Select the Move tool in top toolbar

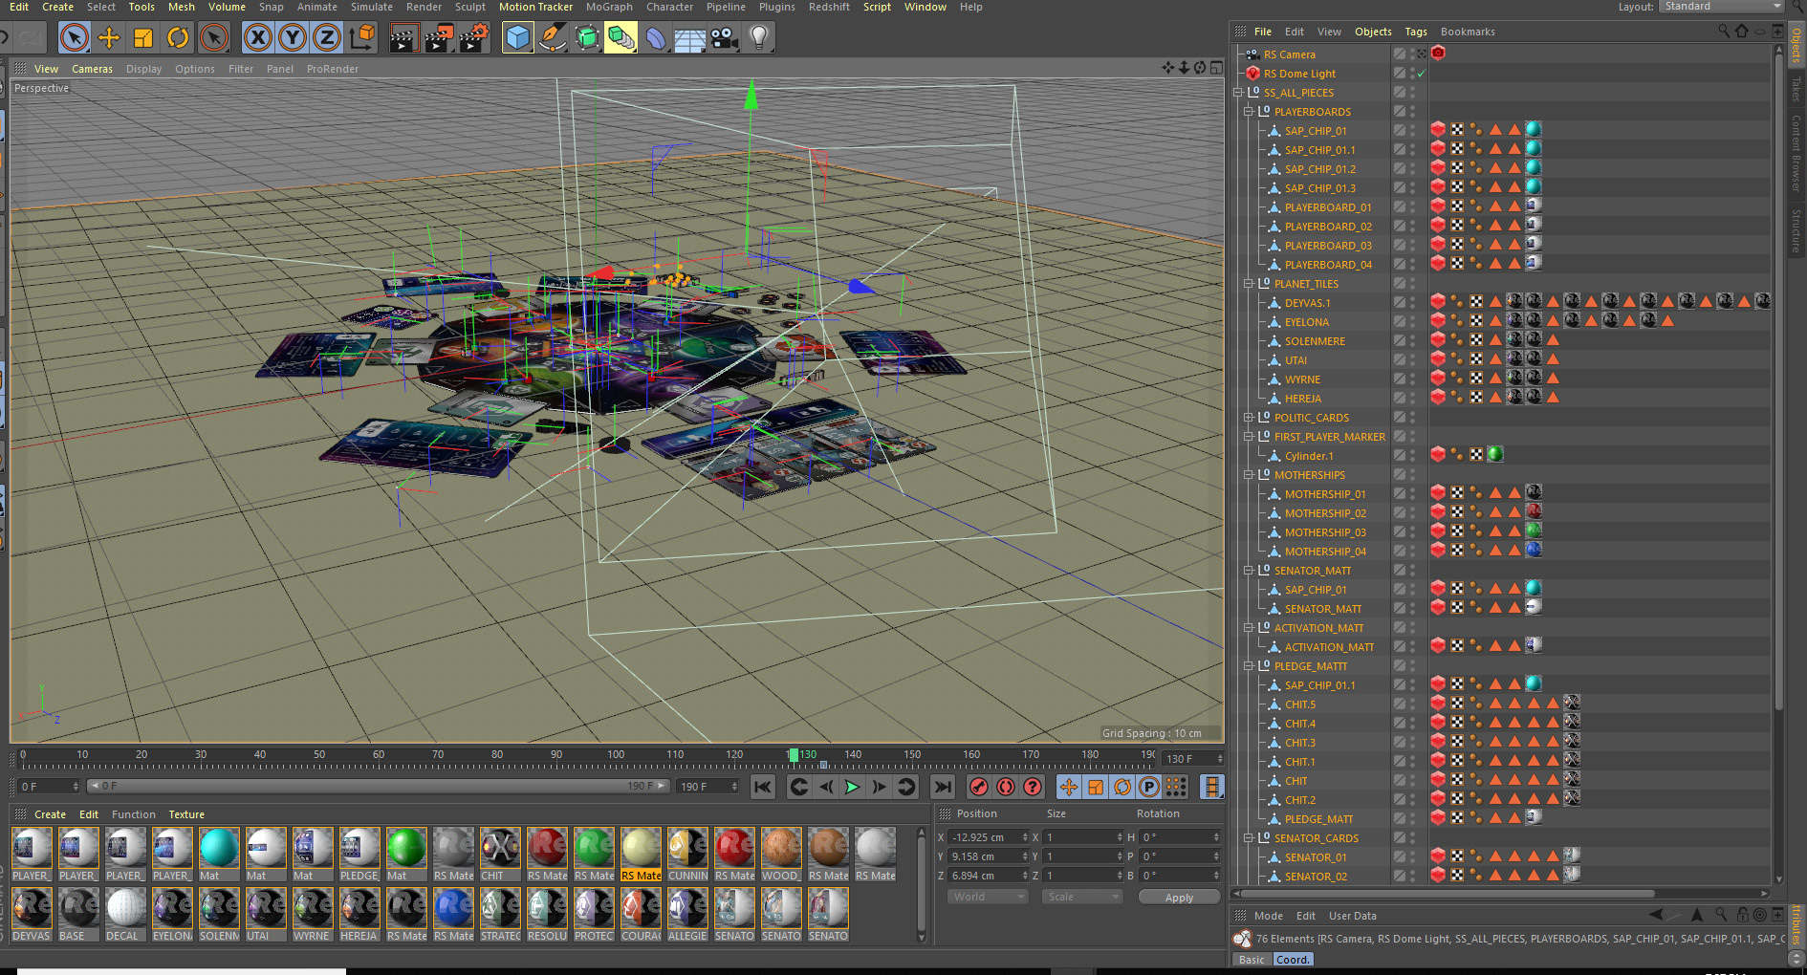click(x=109, y=38)
